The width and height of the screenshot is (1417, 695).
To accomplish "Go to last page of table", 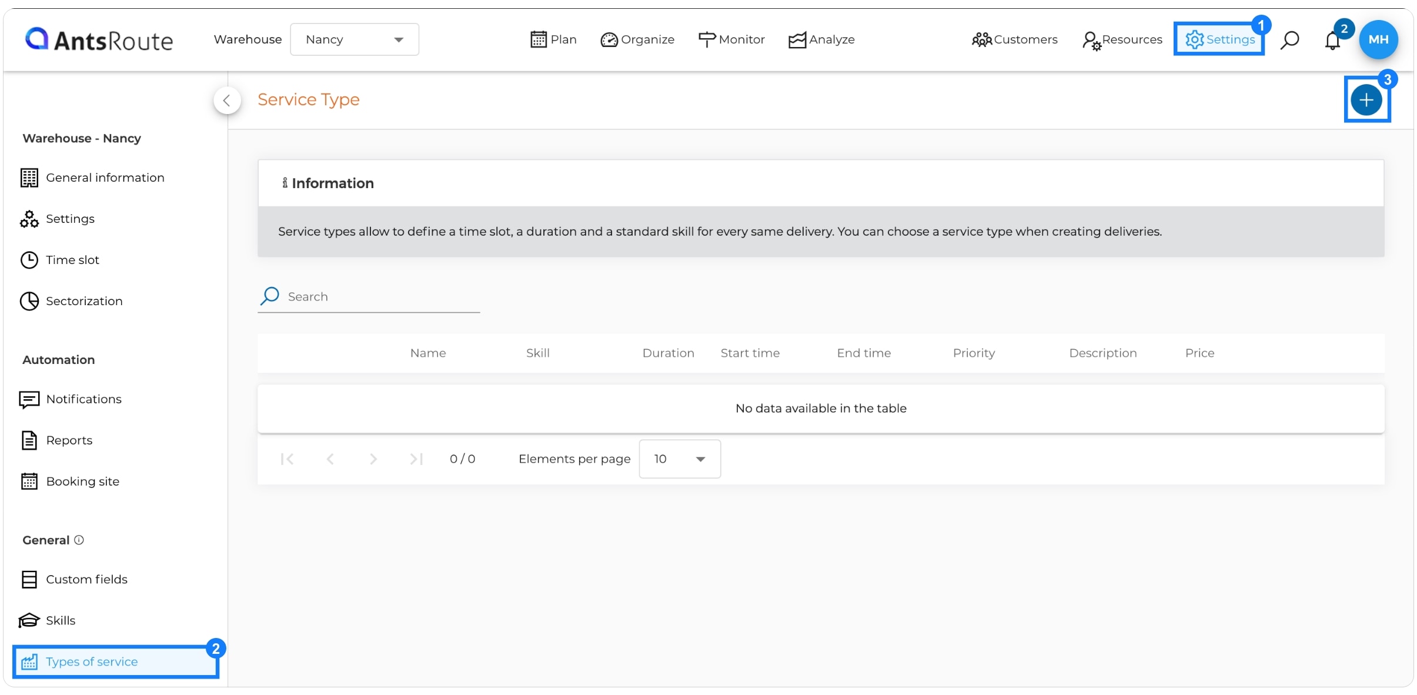I will pos(416,459).
